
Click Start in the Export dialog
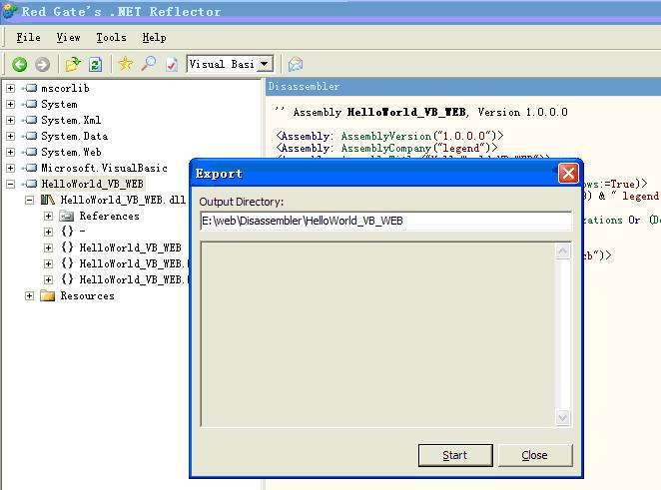455,455
